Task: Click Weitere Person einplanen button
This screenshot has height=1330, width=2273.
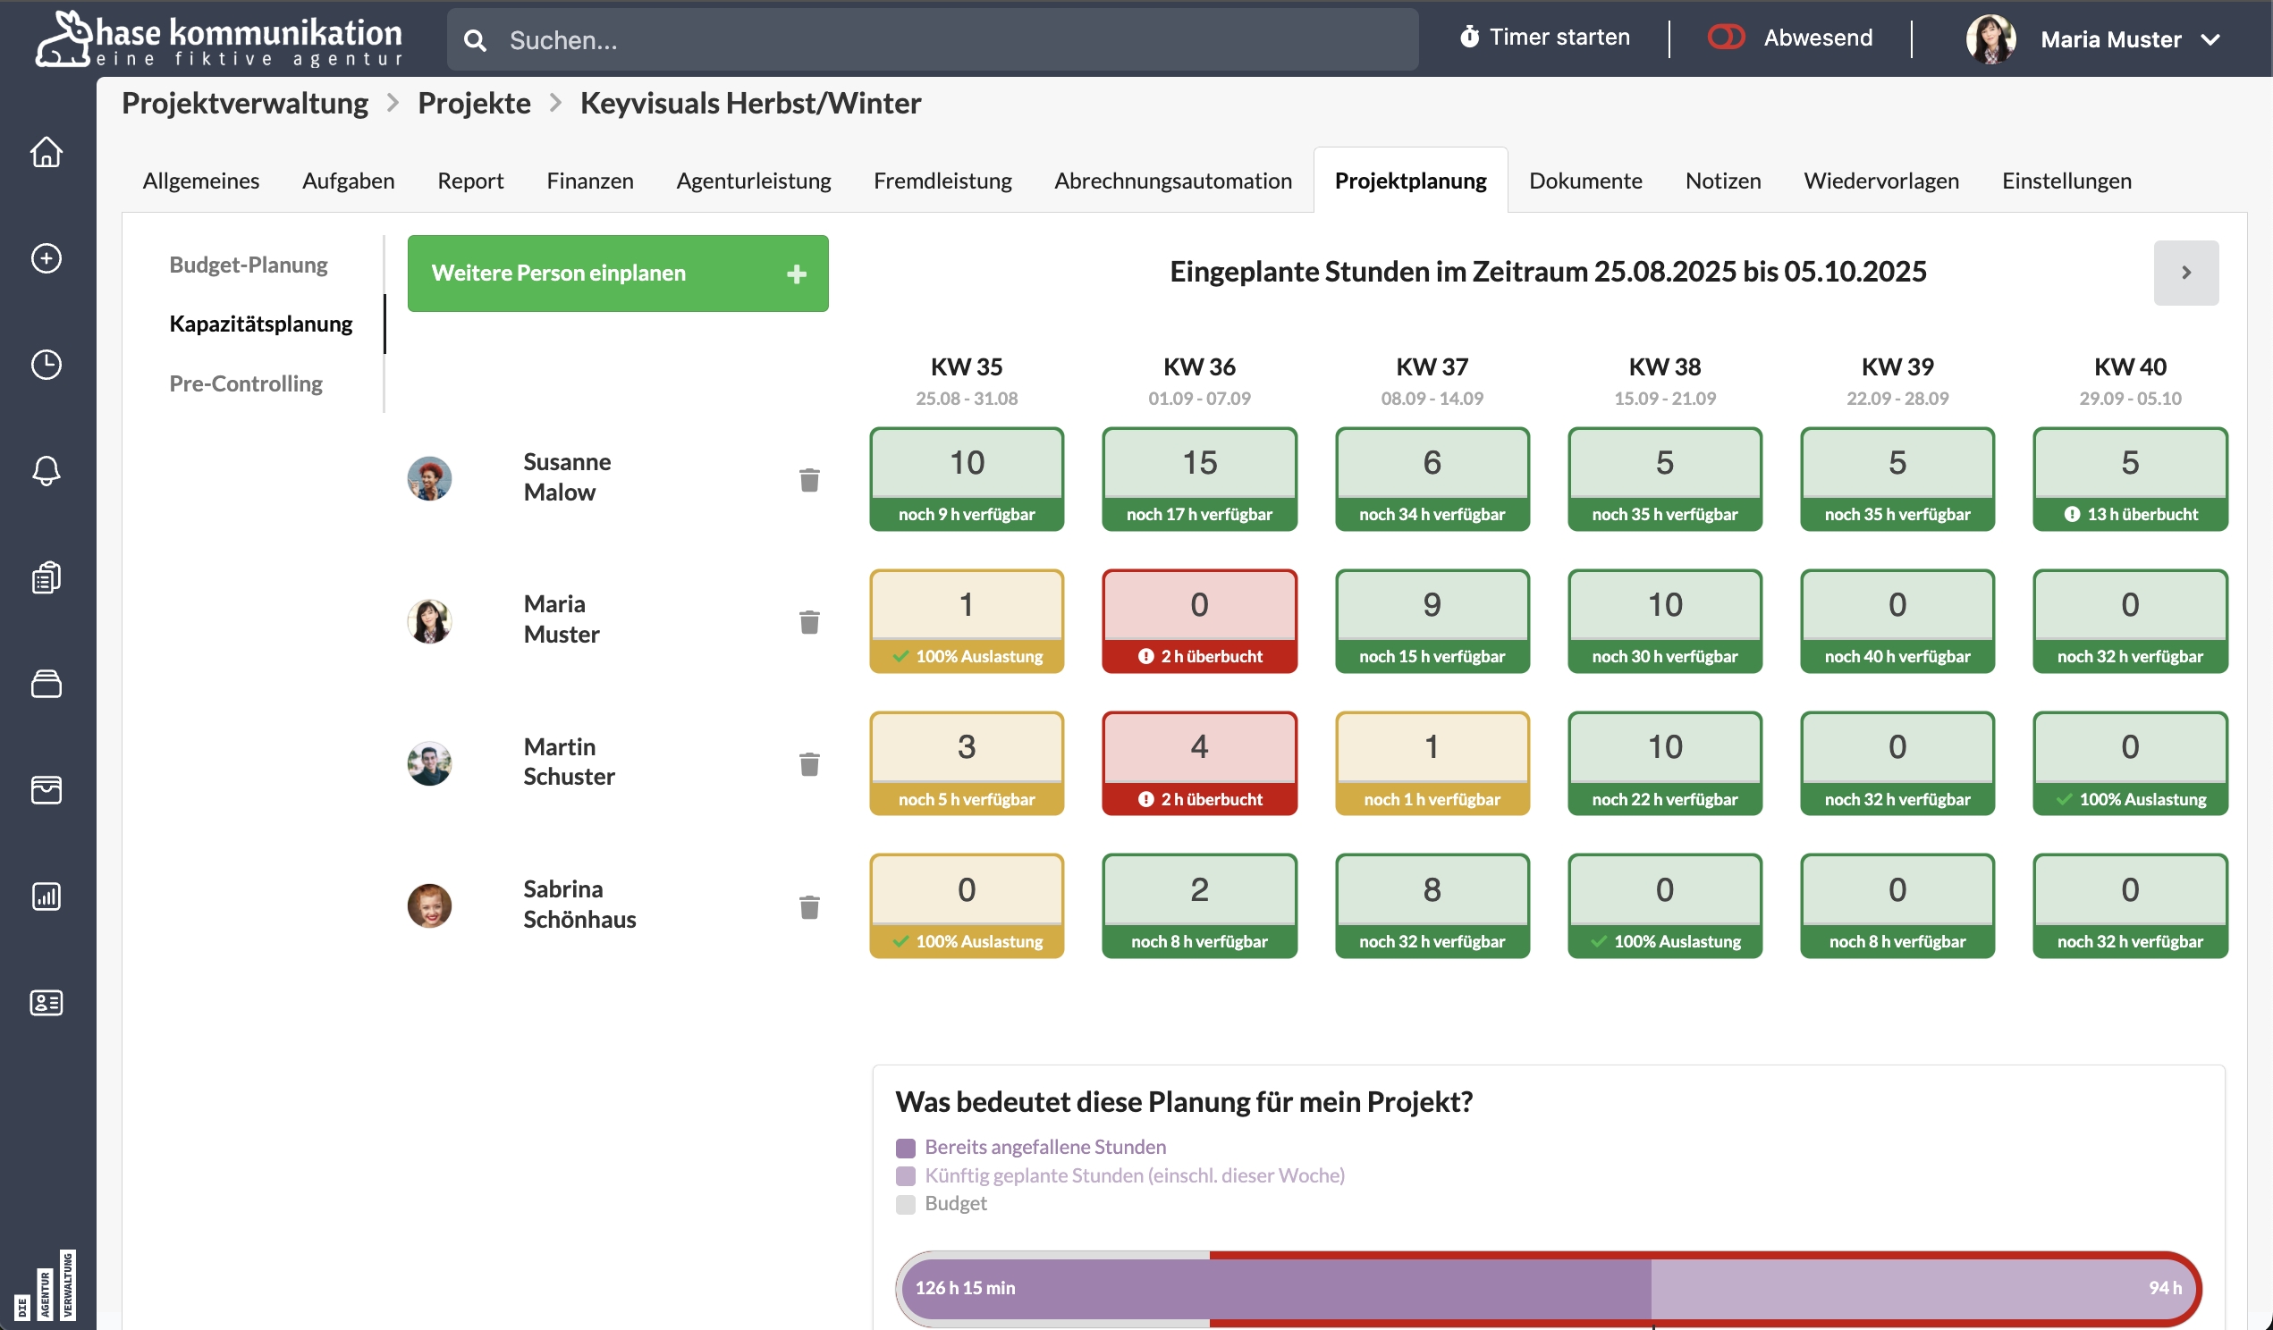Action: (617, 274)
